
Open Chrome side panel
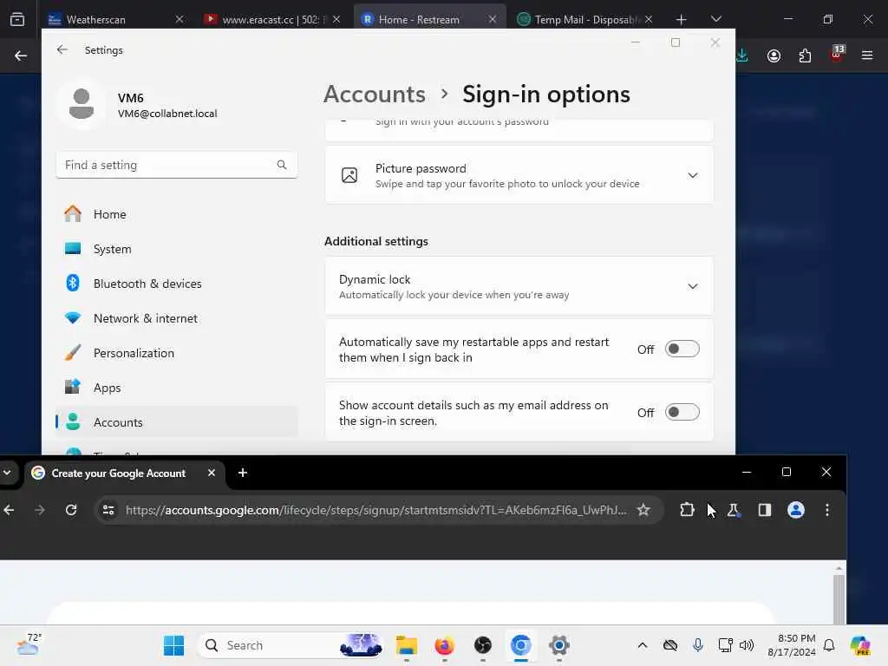(x=765, y=510)
